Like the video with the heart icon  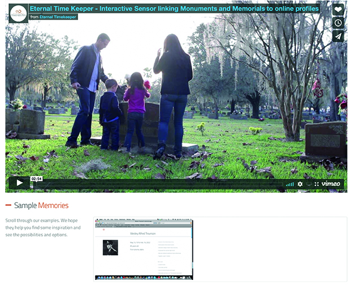click(x=338, y=10)
